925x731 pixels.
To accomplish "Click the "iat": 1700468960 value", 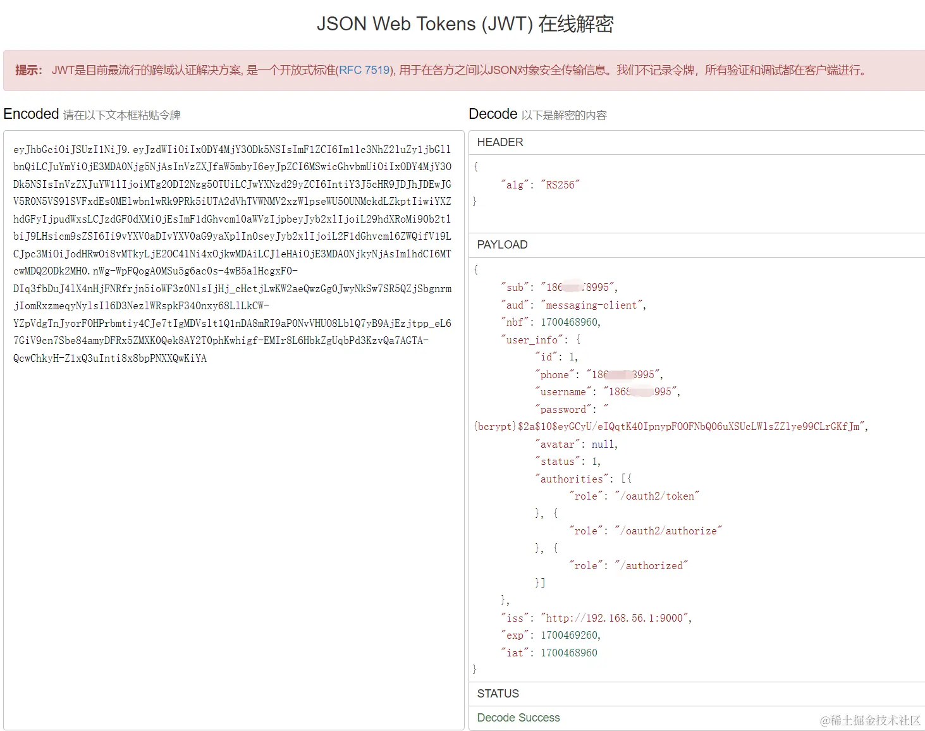I will tap(569, 653).
